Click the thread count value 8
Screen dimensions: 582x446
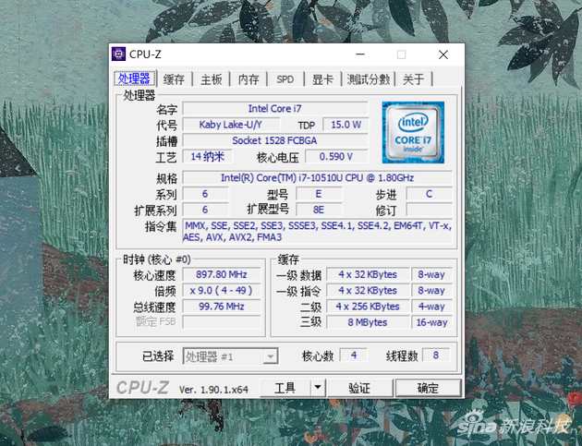click(436, 356)
